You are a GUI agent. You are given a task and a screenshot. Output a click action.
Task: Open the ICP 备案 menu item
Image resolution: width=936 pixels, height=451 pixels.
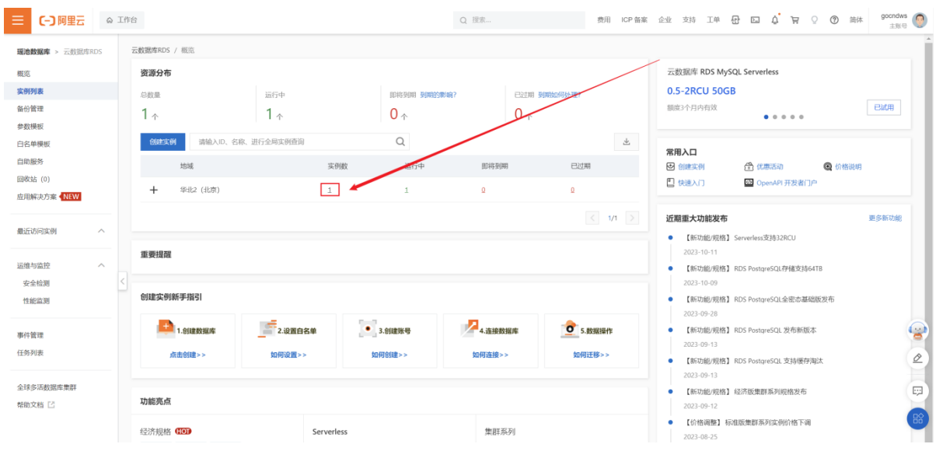634,20
